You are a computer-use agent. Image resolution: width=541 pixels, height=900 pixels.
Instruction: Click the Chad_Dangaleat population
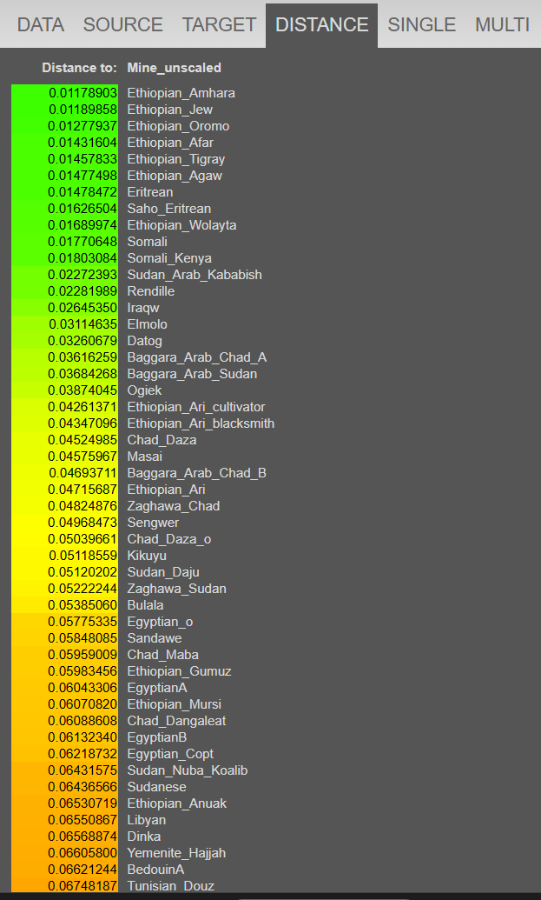[x=176, y=722]
